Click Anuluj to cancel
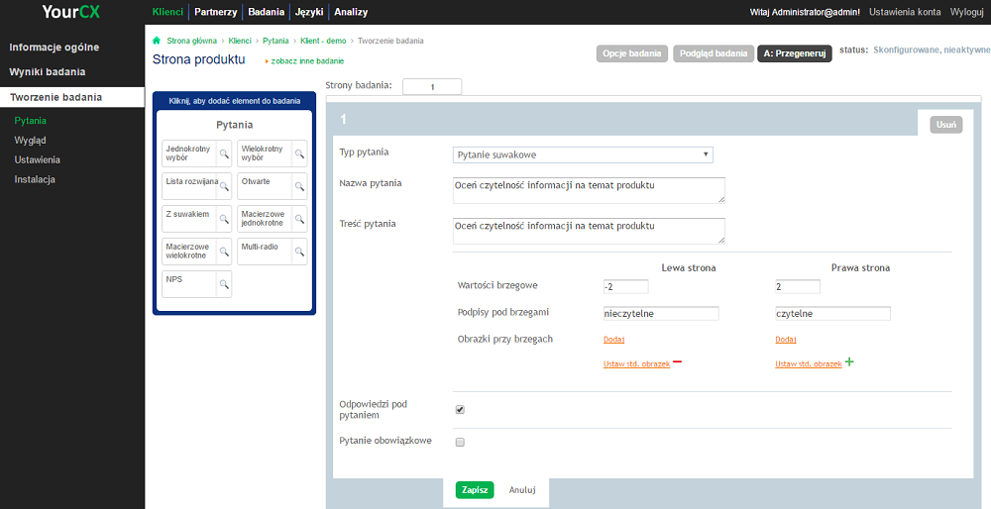991x509 pixels. (522, 490)
